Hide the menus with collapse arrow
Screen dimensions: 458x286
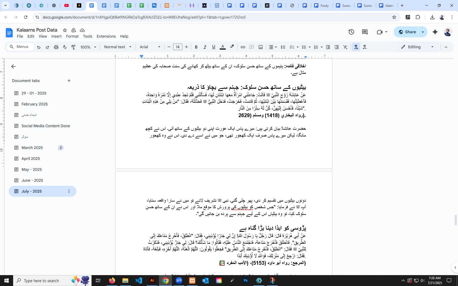446,47
